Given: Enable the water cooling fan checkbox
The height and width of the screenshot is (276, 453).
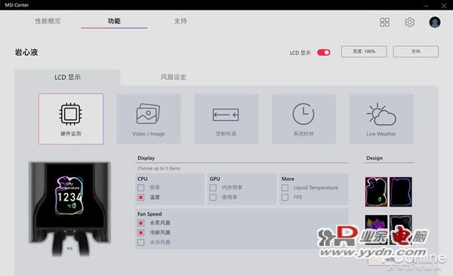Looking at the screenshot, I should click(140, 242).
